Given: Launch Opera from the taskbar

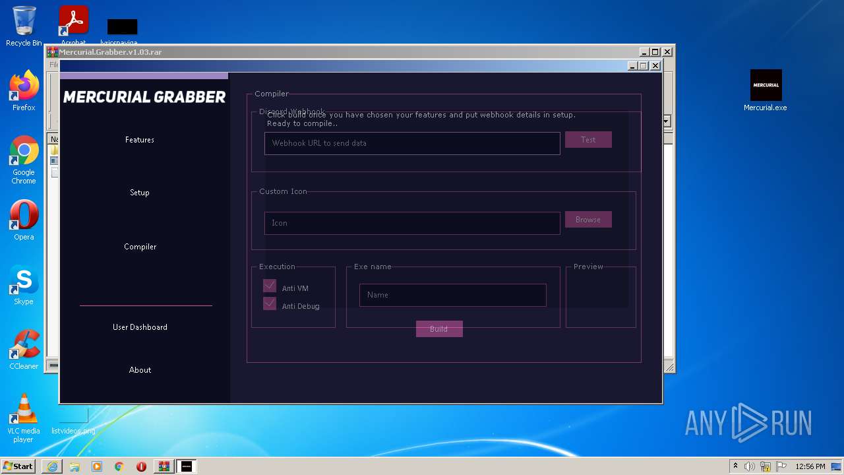Looking at the screenshot, I should [x=141, y=466].
